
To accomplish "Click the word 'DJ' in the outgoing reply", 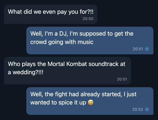I will point(63,34).
